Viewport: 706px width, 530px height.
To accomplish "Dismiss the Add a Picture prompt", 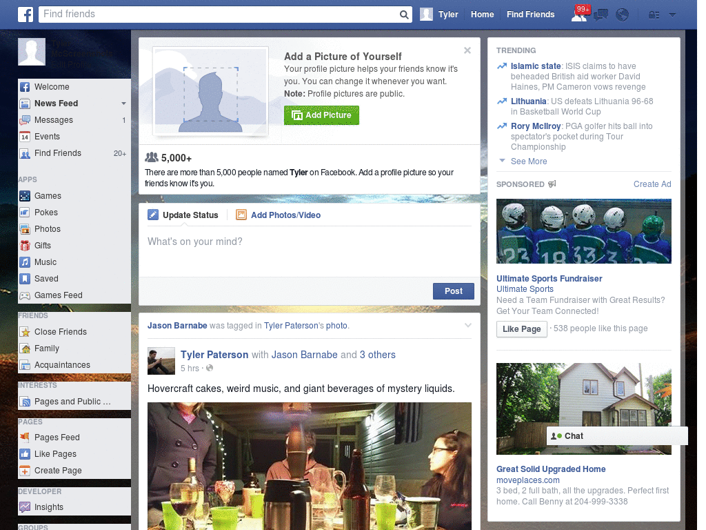I will tap(467, 50).
